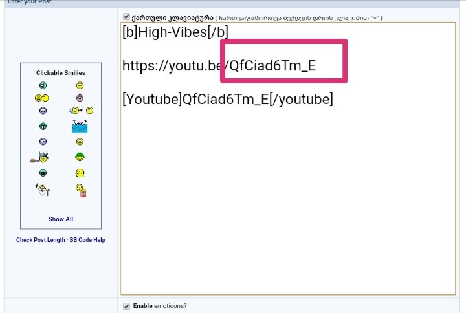Open the BB Code Help link
Image resolution: width=466 pixels, height=313 pixels.
click(87, 240)
